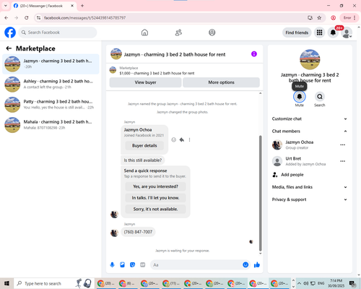Open a new browser tab
The width and height of the screenshot is (361, 289).
(x=82, y=6)
